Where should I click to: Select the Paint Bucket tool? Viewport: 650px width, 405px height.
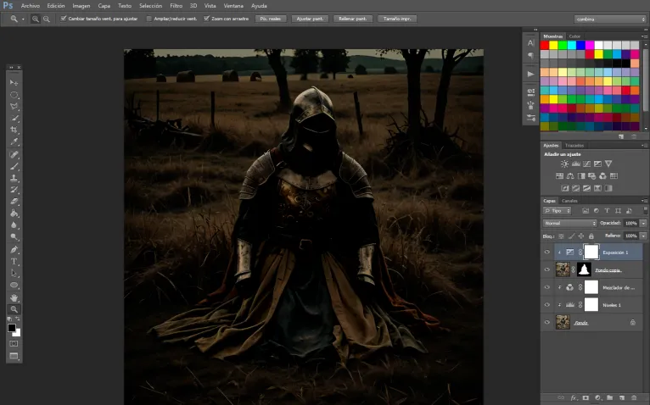click(x=14, y=214)
